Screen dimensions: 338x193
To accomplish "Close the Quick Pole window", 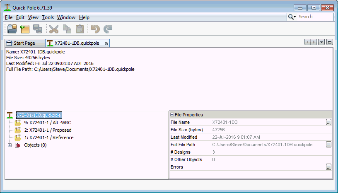I will (x=327, y=8).
